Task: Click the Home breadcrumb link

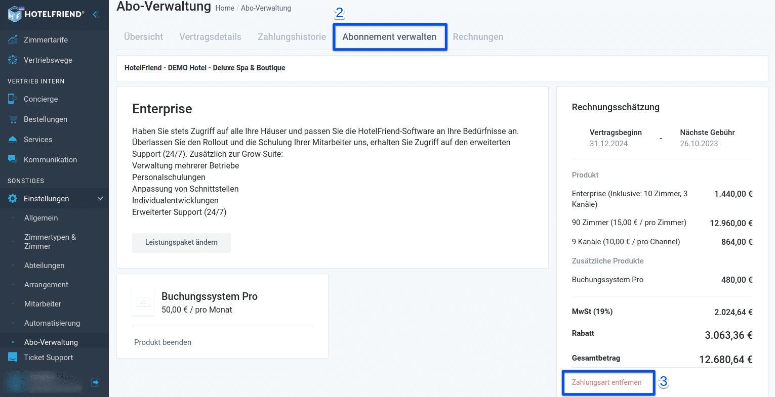Action: 225,8
